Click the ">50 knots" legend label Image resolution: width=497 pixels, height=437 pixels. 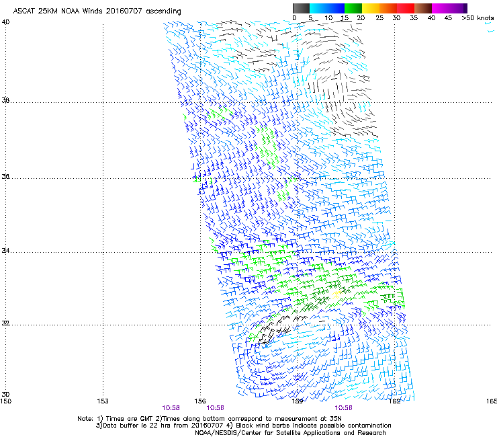click(x=478, y=18)
